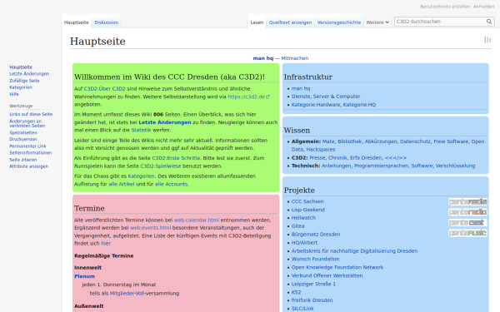The image size is (500, 312).
Task: Open C3D2:Erste Schritte page
Action: (x=176, y=158)
